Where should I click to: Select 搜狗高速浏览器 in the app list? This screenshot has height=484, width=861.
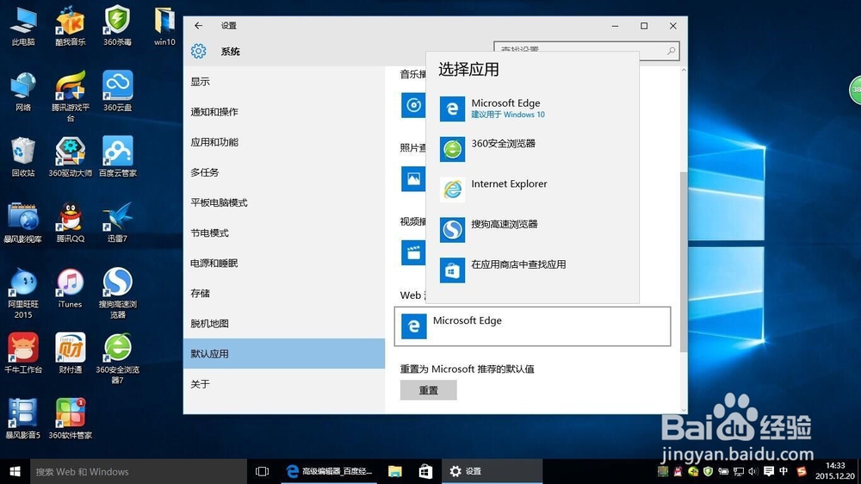point(532,230)
